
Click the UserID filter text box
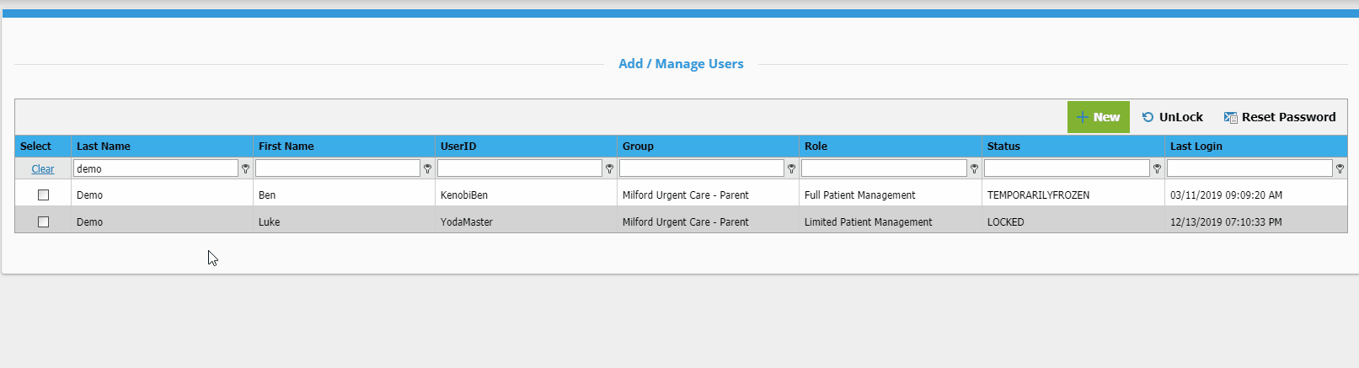[520, 168]
